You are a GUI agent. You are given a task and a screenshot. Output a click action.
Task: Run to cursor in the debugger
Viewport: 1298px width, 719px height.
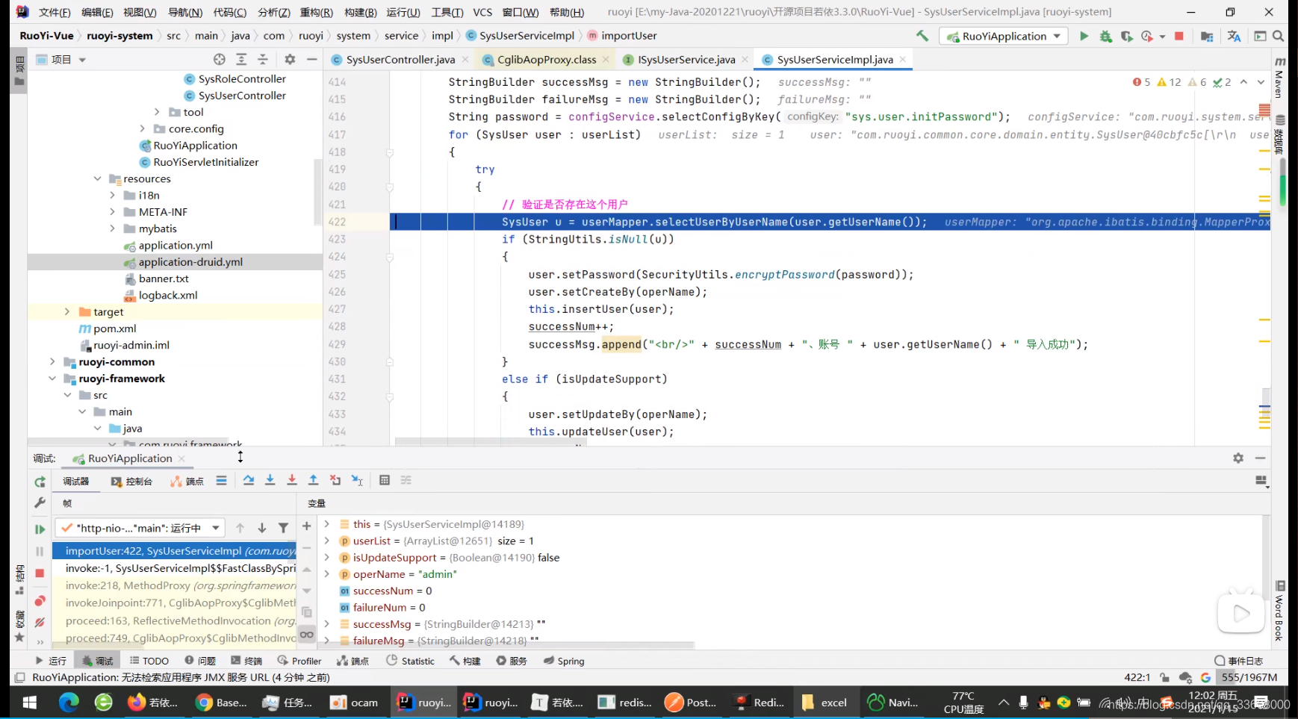pyautogui.click(x=358, y=480)
